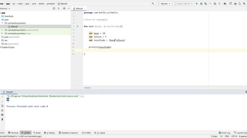The width and height of the screenshot is (247, 138).
Task: Click the kotlin breadcrumb
Action: [x=42, y=3]
